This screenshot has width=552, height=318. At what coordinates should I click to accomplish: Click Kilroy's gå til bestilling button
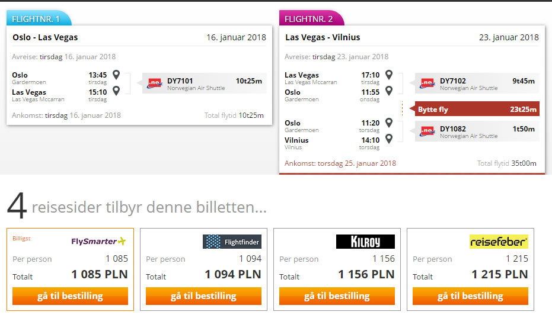[337, 296]
